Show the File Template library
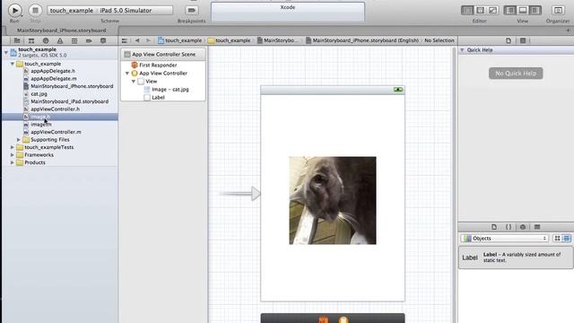The width and height of the screenshot is (574, 323). pos(494,227)
